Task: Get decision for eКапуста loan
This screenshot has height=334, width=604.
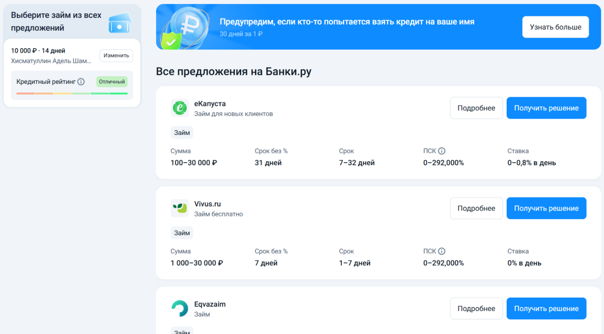Action: 546,108
